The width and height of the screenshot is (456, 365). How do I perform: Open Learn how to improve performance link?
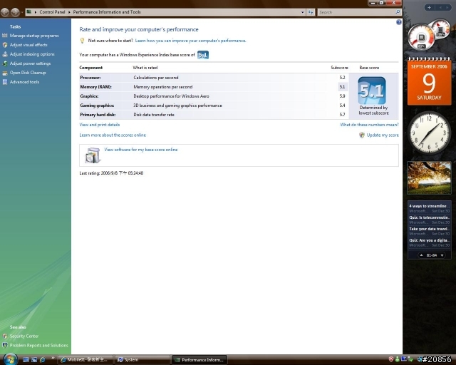190,41
